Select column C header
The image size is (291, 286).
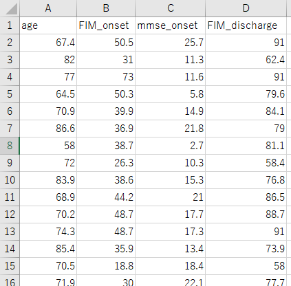coord(170,8)
